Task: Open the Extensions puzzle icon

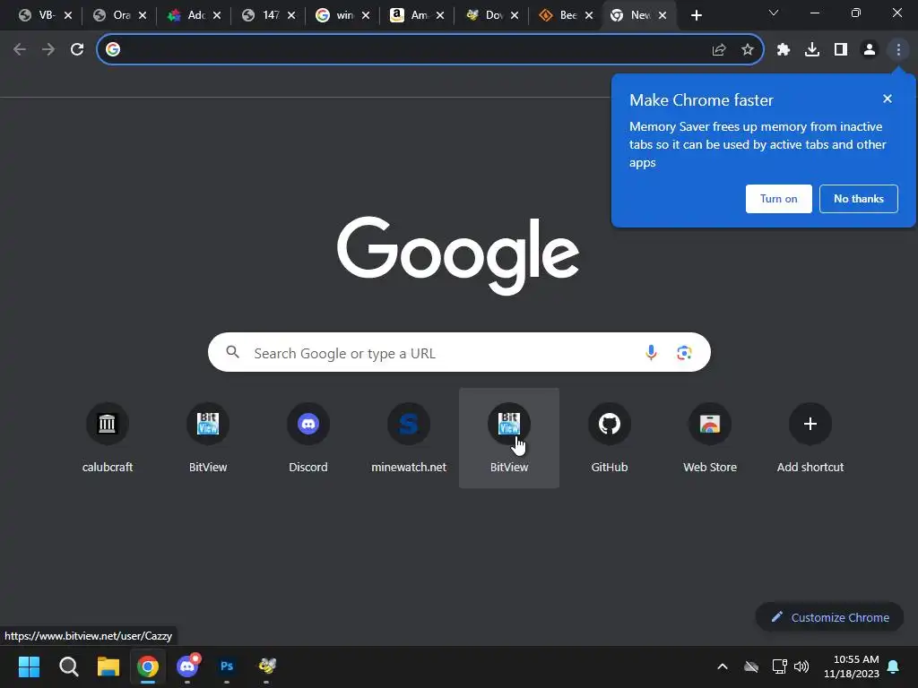Action: point(784,50)
